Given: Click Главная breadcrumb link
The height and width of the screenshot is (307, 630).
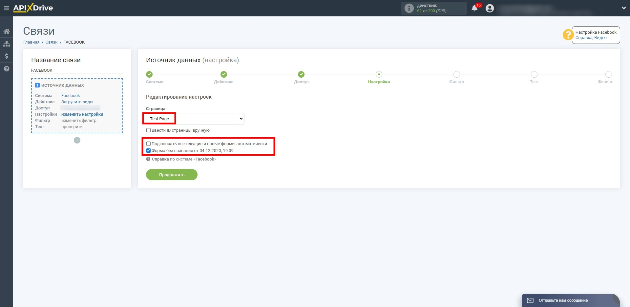Looking at the screenshot, I should coord(31,42).
